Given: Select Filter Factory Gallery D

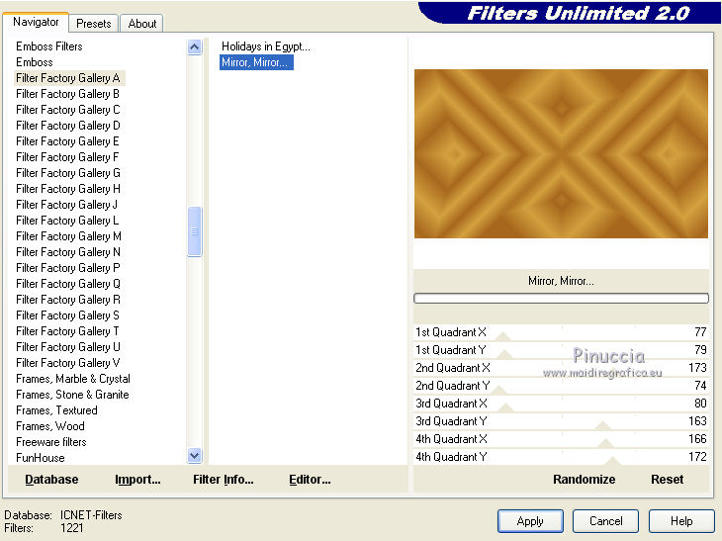Looking at the screenshot, I should (x=67, y=126).
